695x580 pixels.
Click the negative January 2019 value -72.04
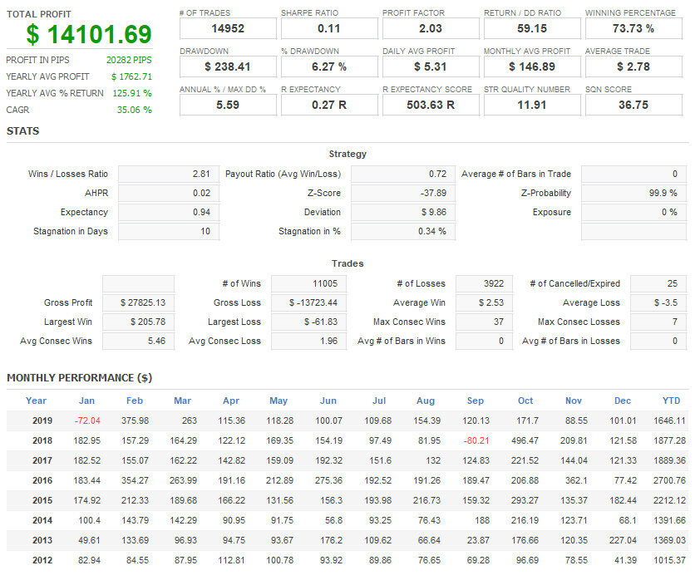(x=87, y=420)
